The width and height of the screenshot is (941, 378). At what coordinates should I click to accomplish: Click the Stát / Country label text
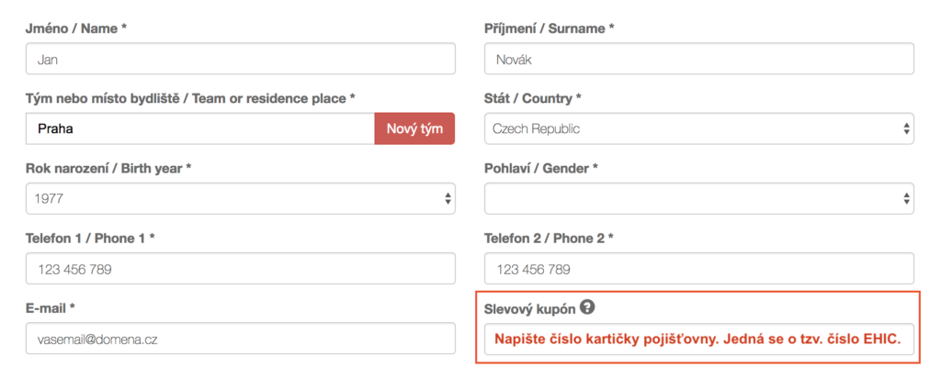point(533,98)
